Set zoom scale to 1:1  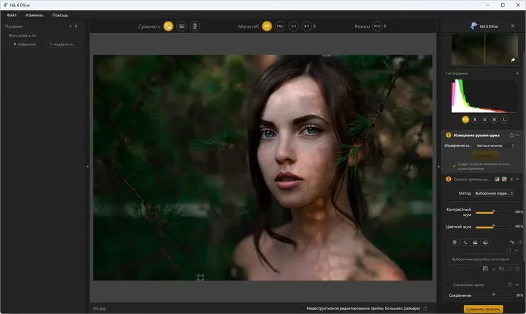[x=294, y=26]
